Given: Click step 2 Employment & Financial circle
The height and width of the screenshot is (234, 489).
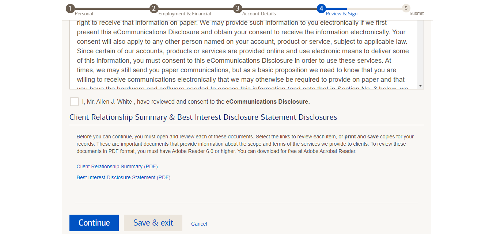Looking at the screenshot, I should (x=154, y=8).
